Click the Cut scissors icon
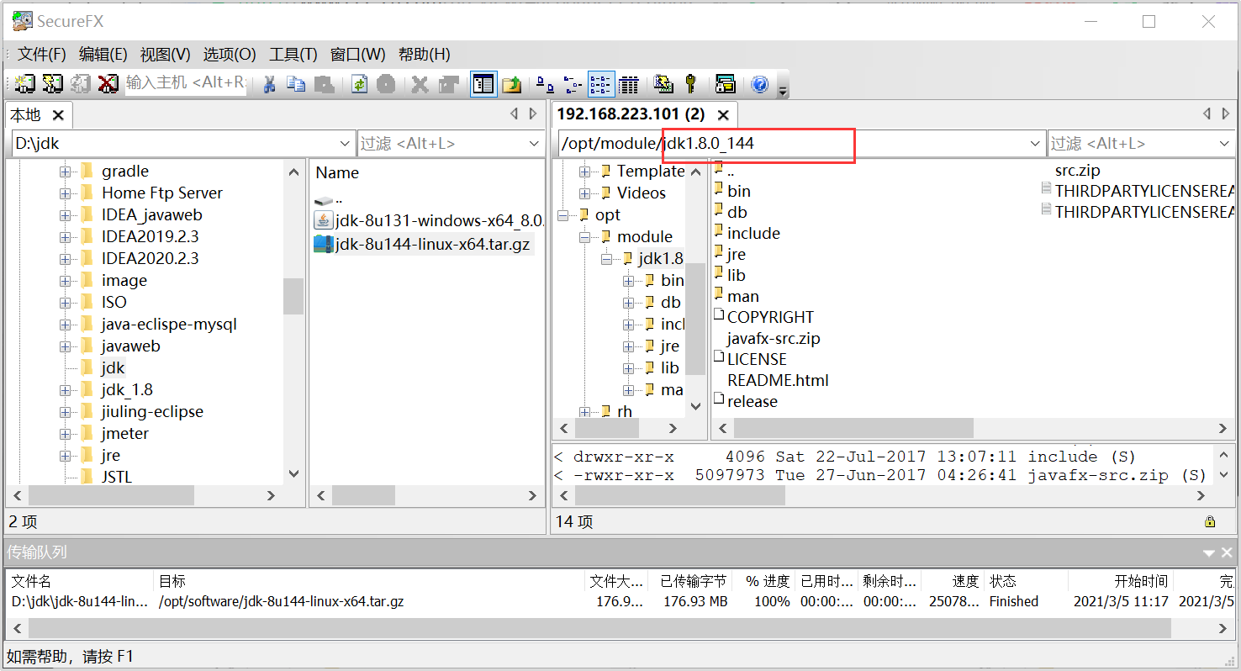This screenshot has height=671, width=1241. (x=270, y=84)
